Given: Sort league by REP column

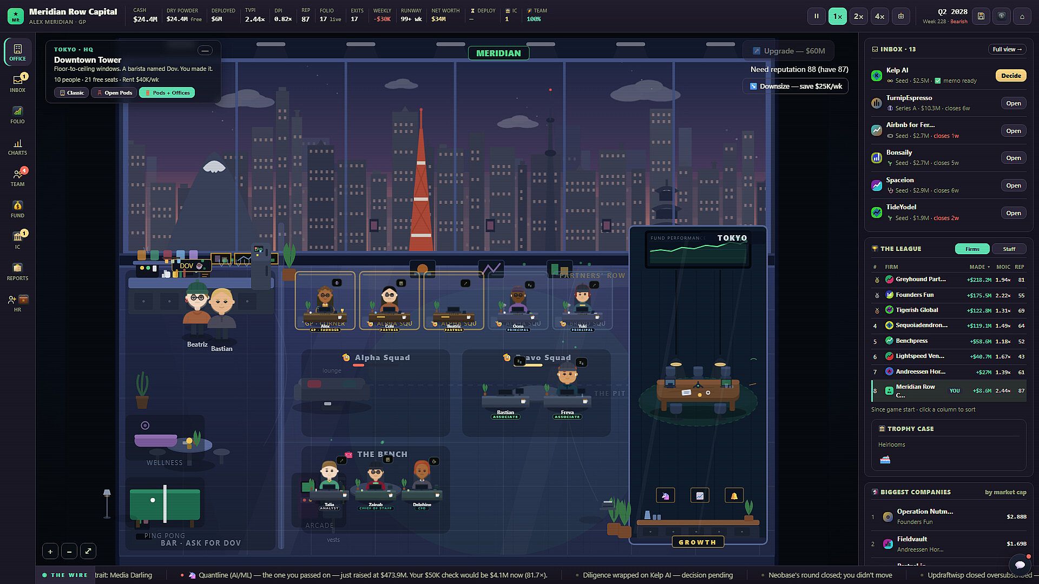Looking at the screenshot, I should (1020, 267).
